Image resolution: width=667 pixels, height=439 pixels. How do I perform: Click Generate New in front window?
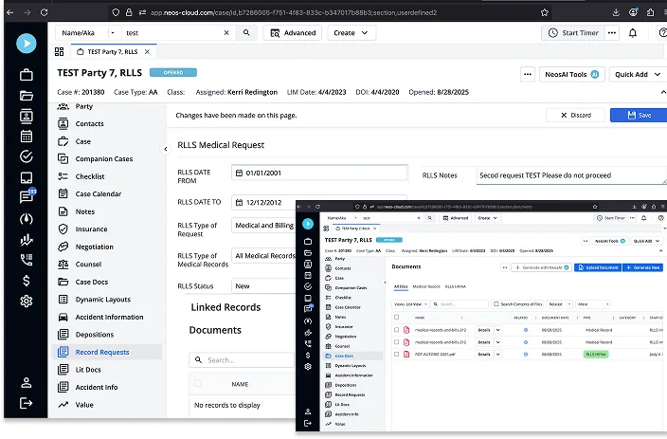(642, 267)
